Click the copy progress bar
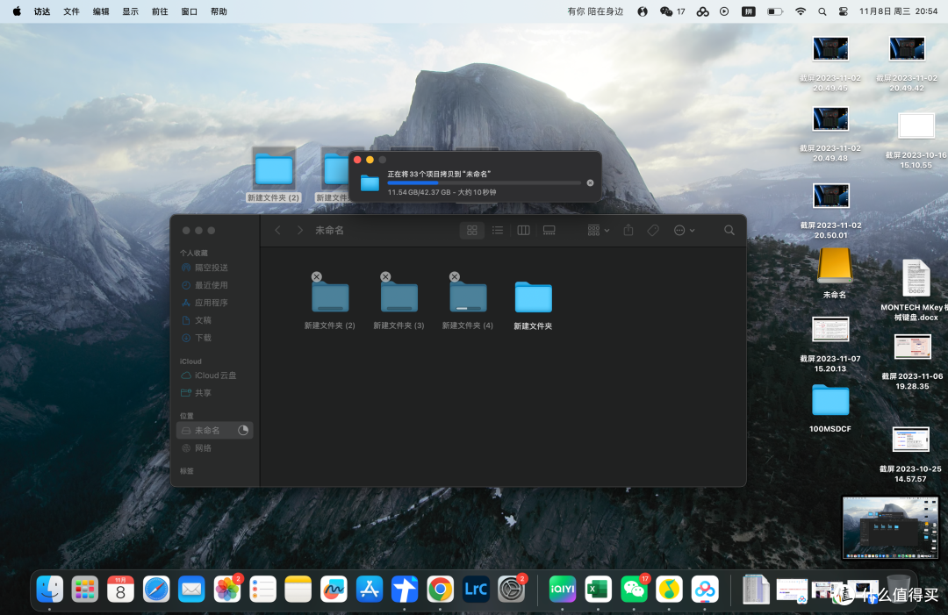 (484, 182)
